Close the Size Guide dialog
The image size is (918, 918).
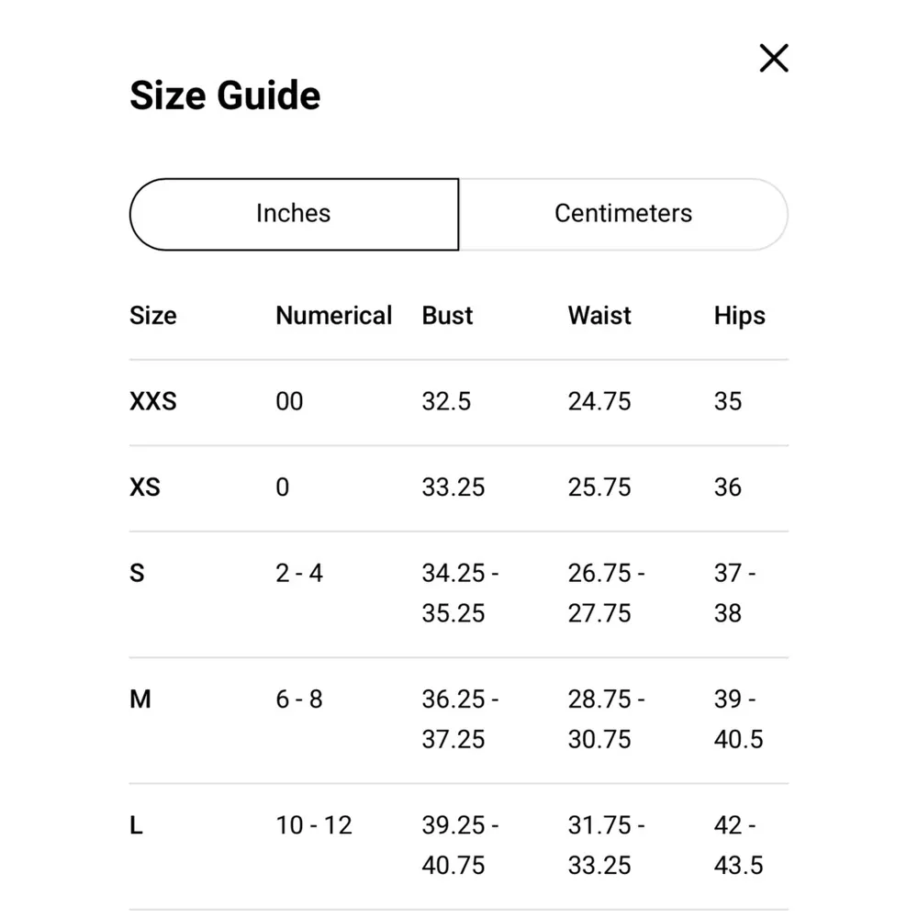coord(774,59)
